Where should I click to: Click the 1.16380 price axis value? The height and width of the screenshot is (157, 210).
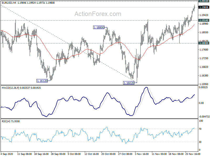(x=204, y=76)
